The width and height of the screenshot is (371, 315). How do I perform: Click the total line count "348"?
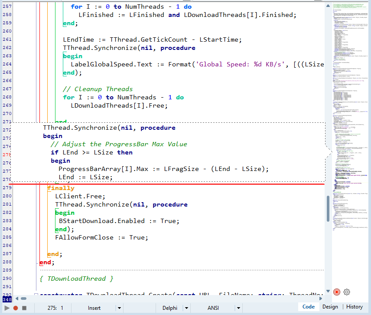[7, 300]
